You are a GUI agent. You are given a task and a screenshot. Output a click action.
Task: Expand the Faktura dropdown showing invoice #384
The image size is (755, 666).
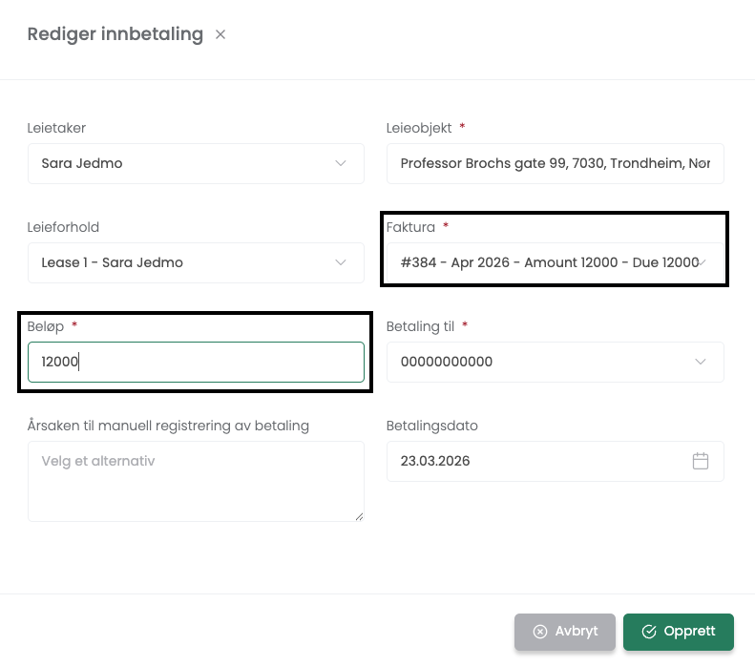click(544, 262)
